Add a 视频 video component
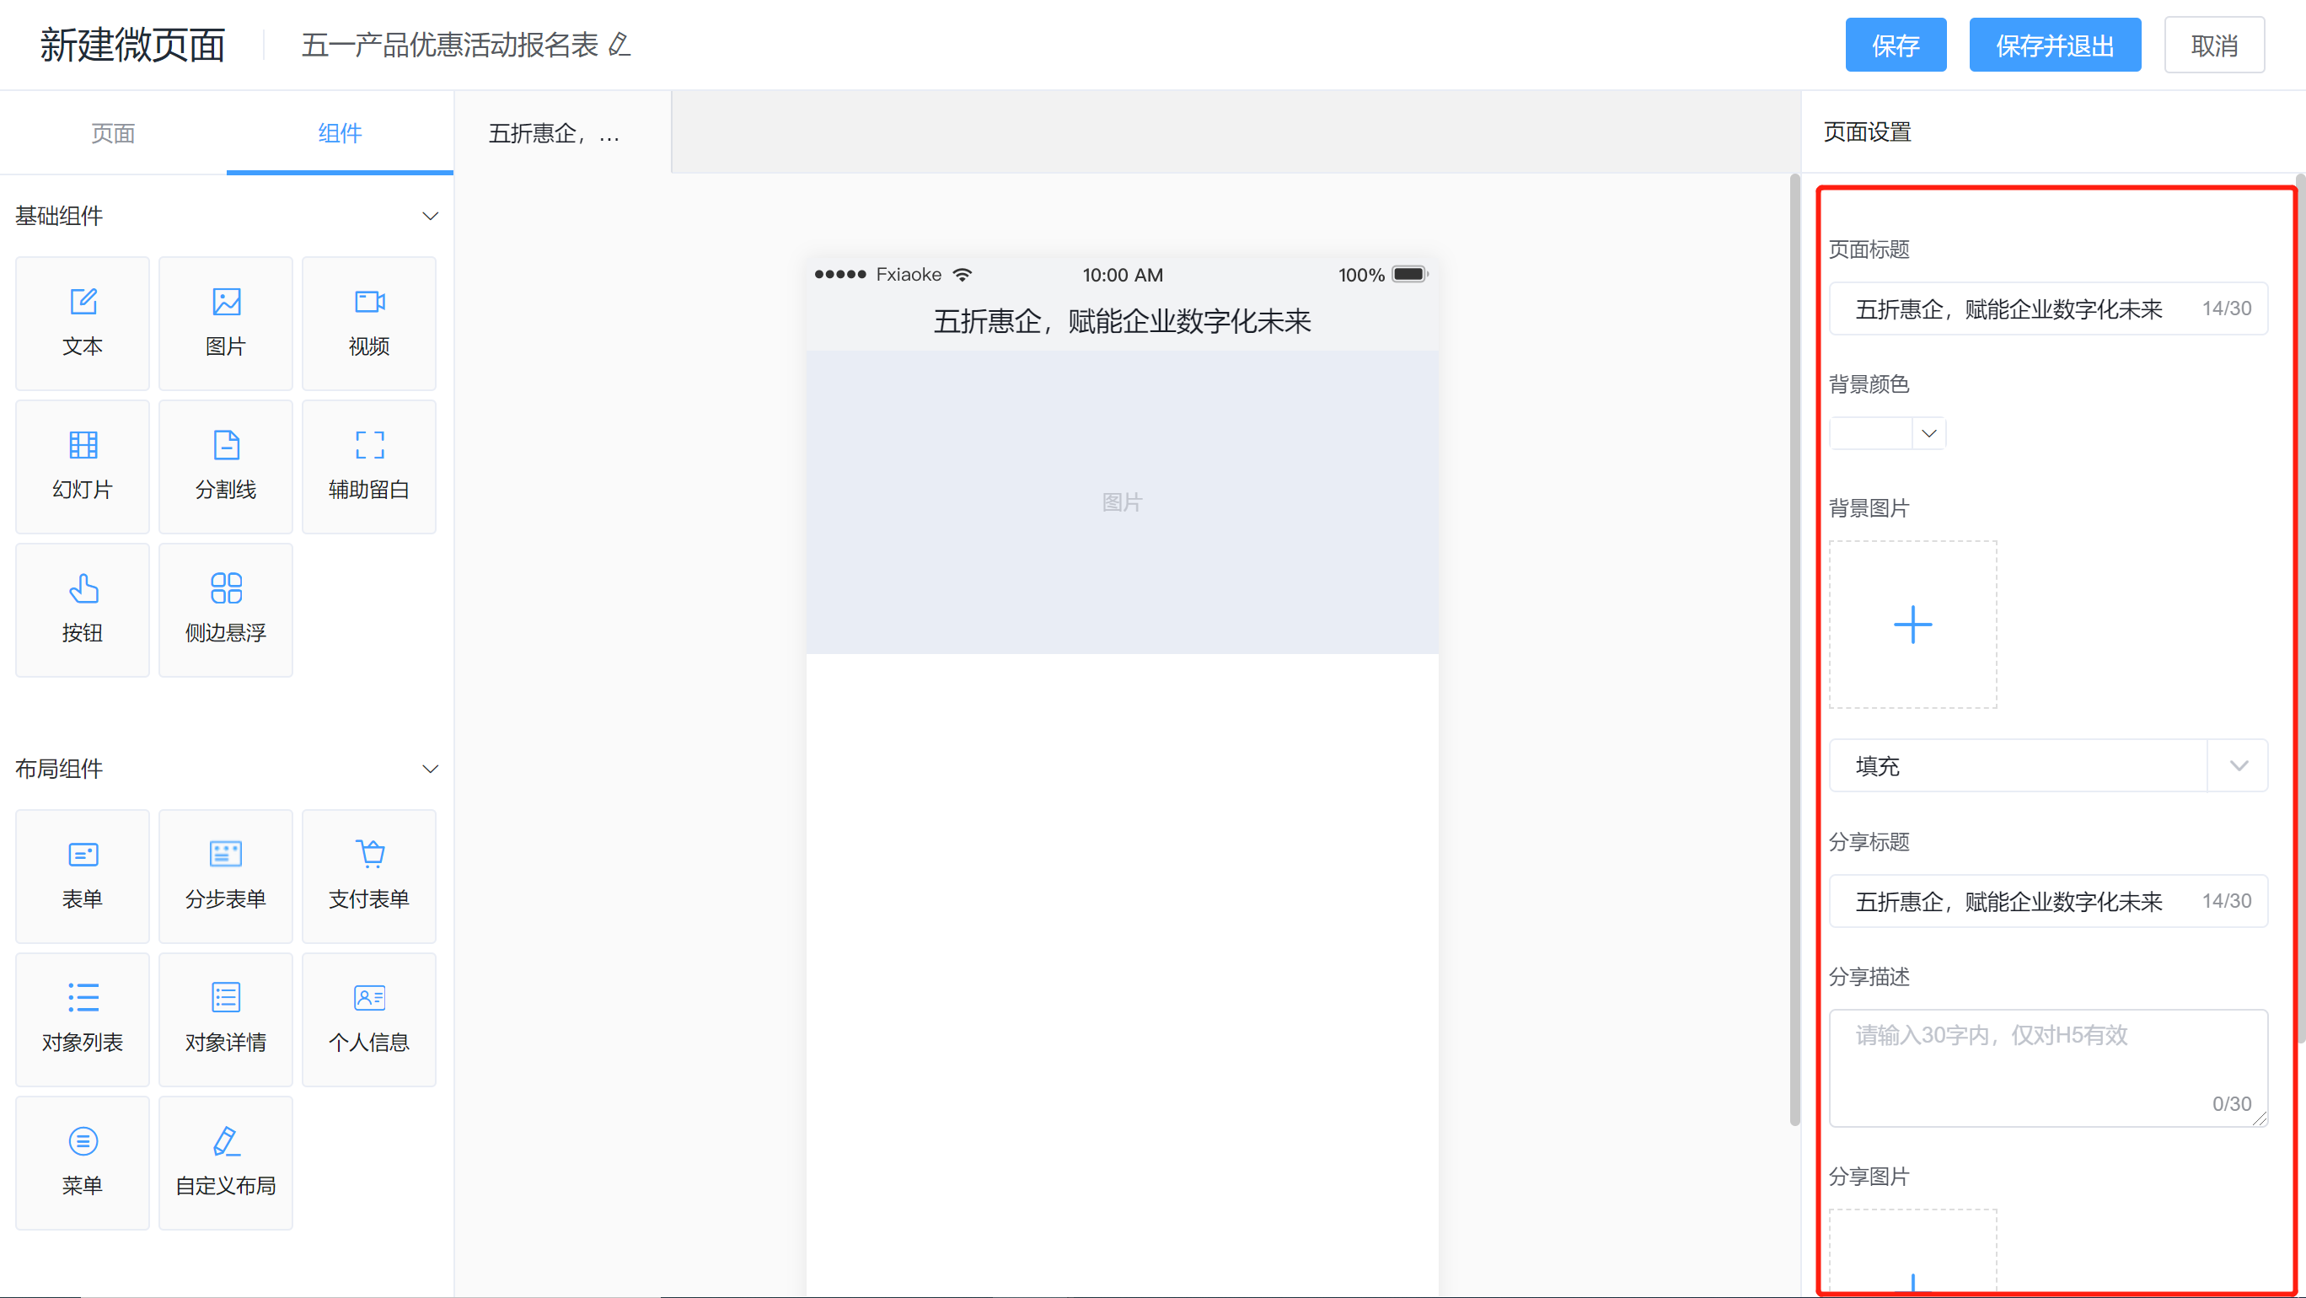This screenshot has width=2306, height=1298. (x=369, y=323)
